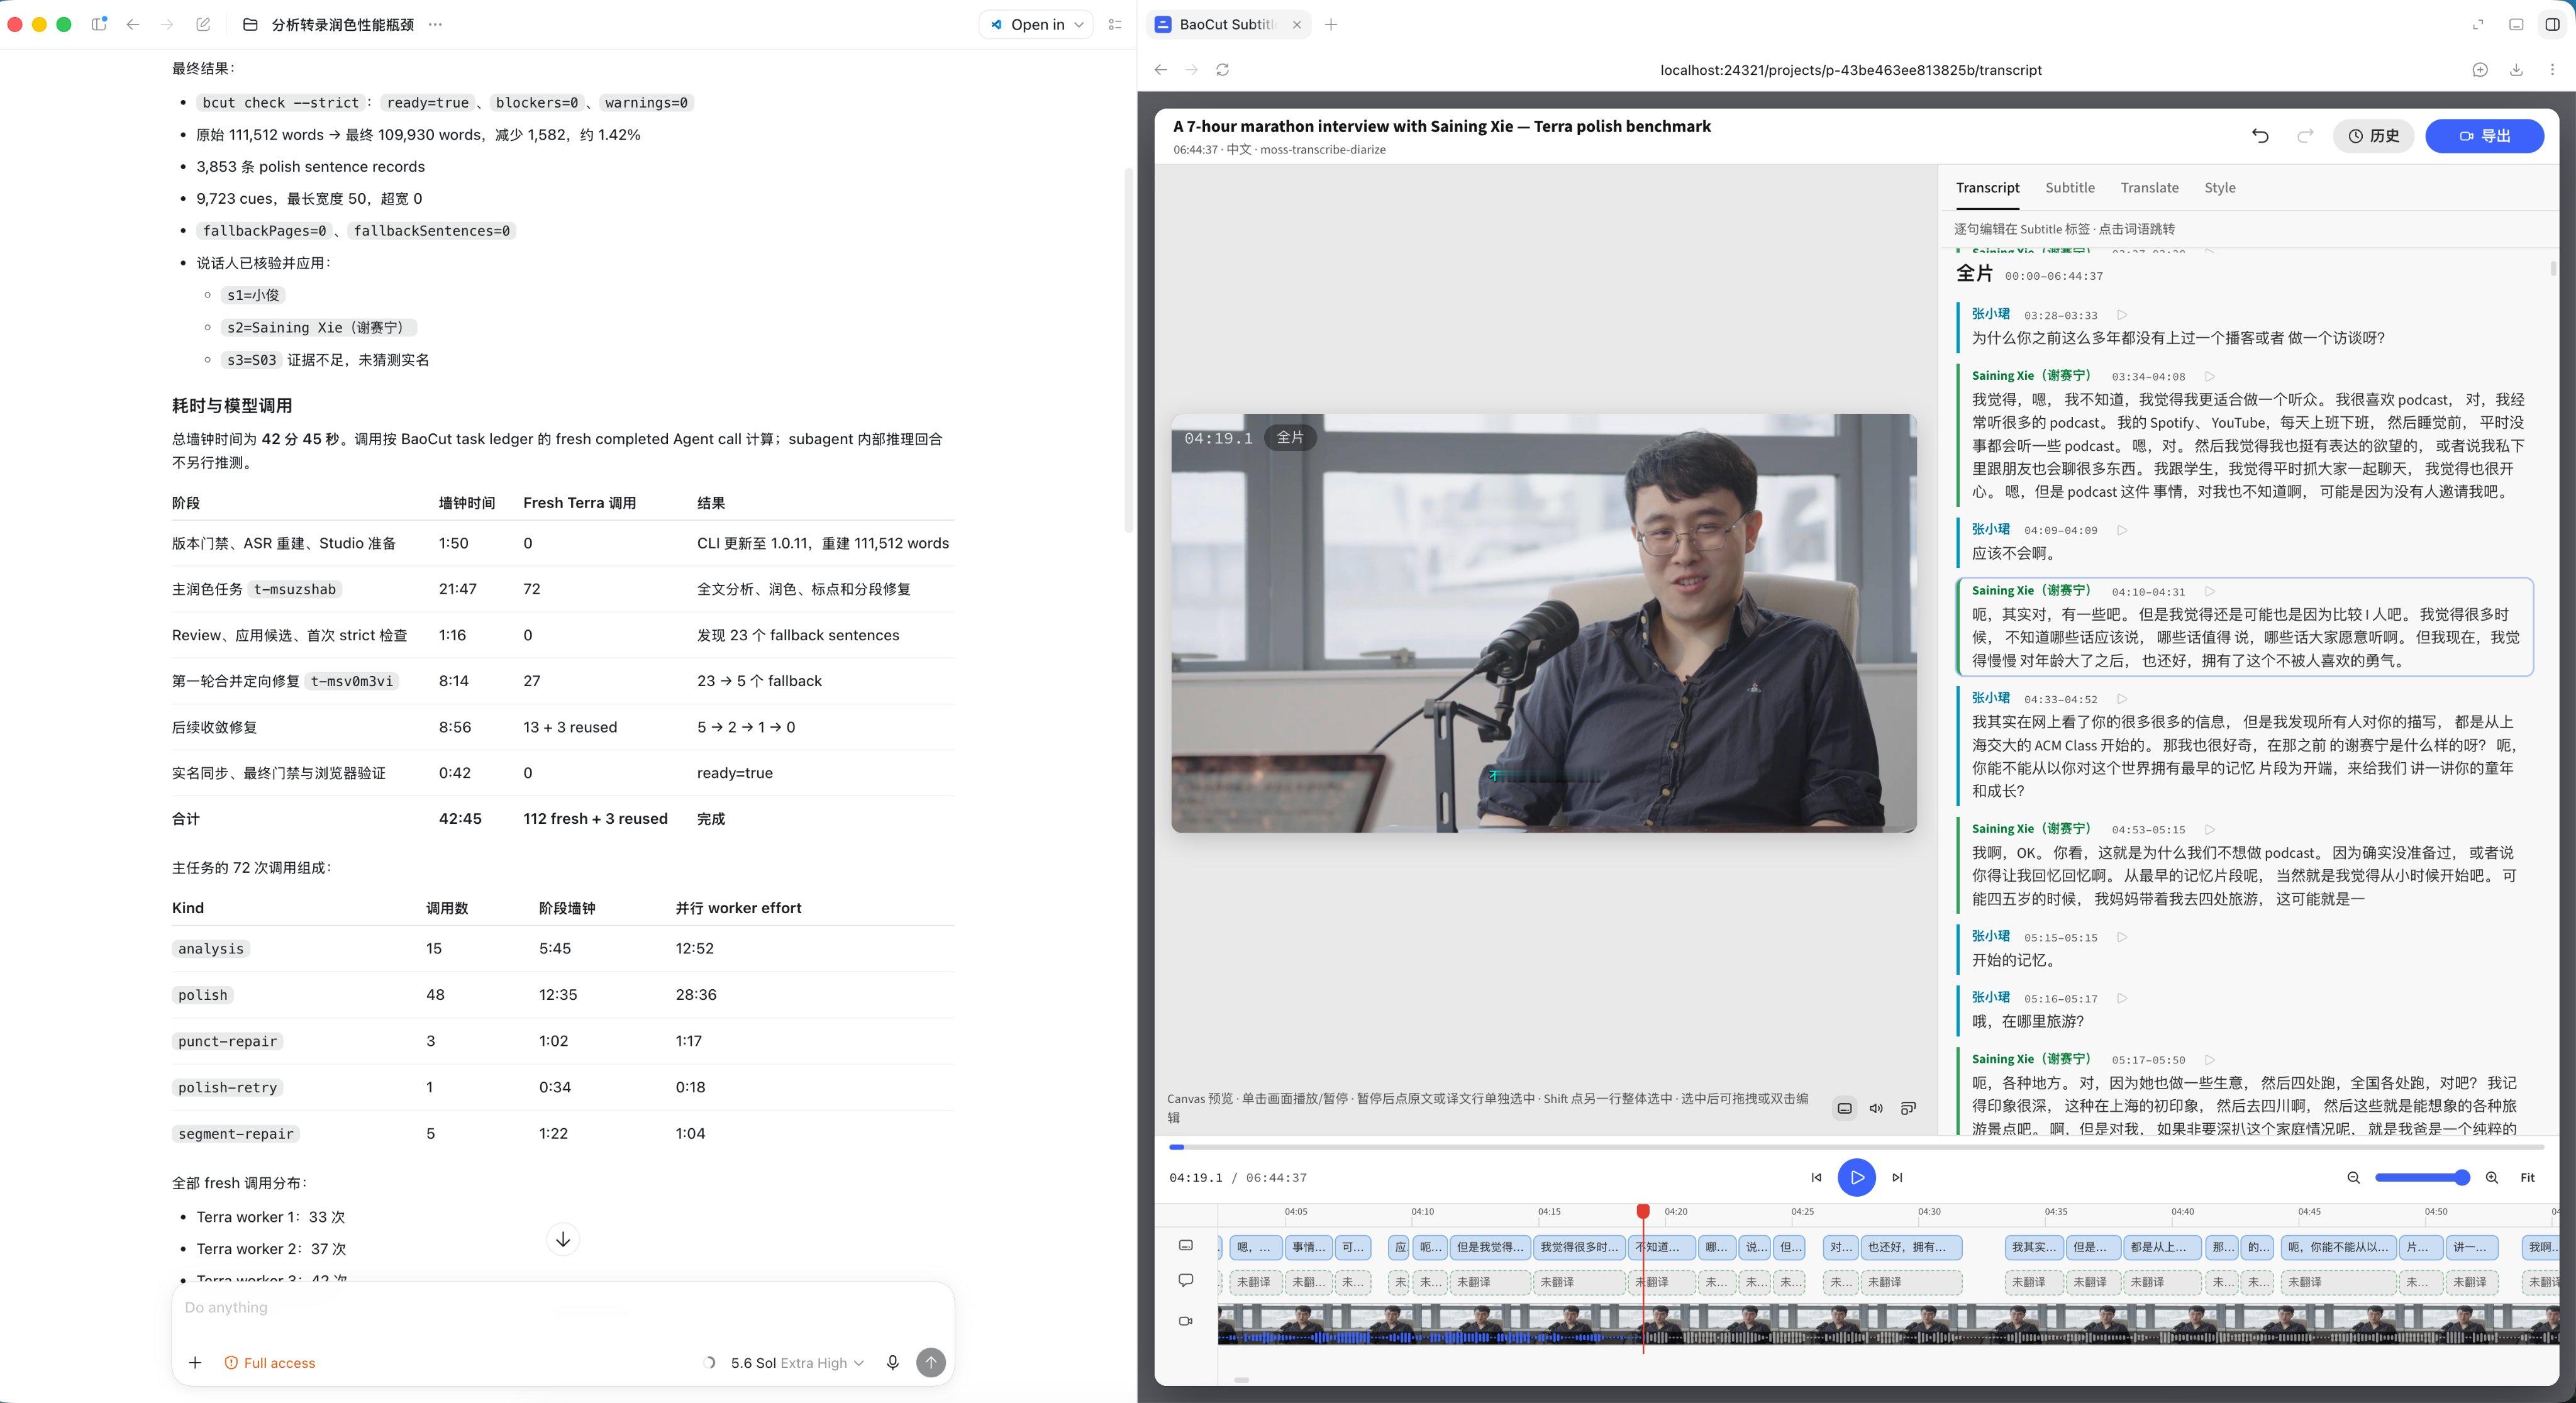Click the redo arrow icon
The width and height of the screenshot is (2576, 1403).
2305,136
